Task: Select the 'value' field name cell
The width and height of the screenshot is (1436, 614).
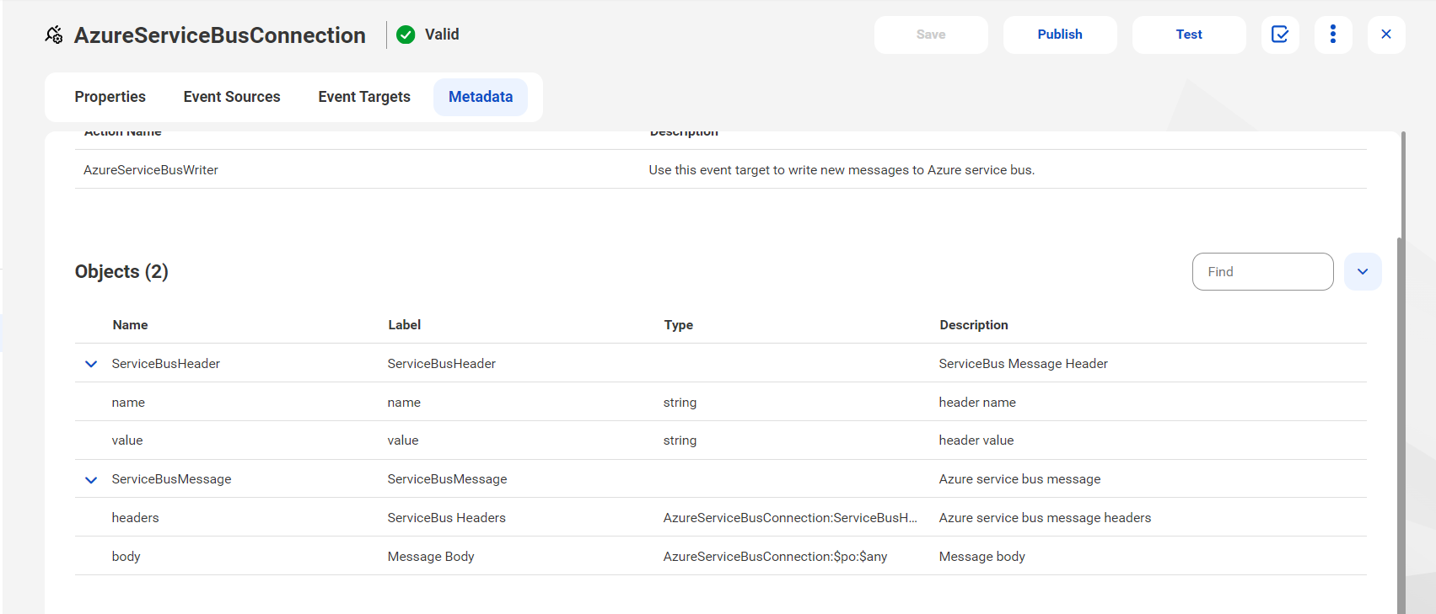Action: (127, 440)
